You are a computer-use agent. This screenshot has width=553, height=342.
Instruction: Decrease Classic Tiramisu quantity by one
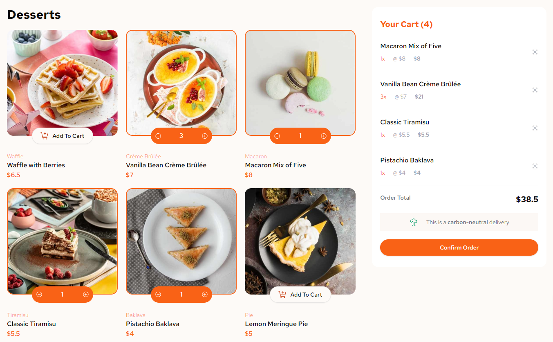(x=39, y=295)
